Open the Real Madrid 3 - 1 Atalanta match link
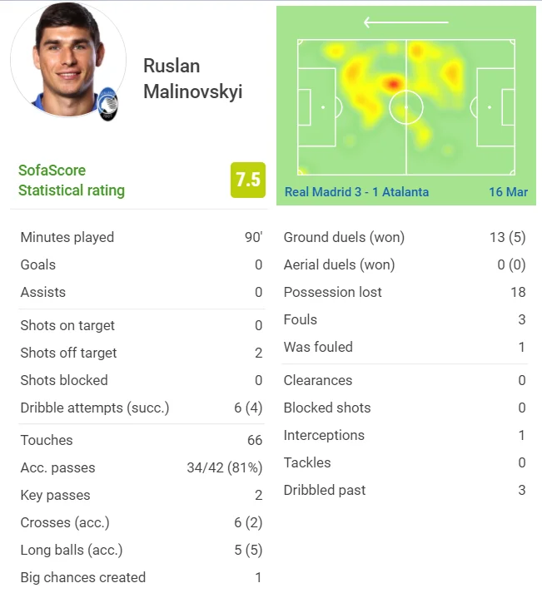The height and width of the screenshot is (593, 542). [357, 192]
